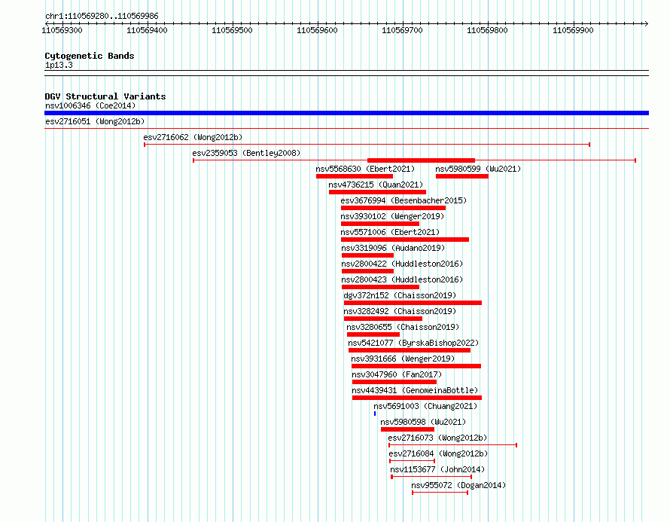The width and height of the screenshot is (670, 522).
Task: Select the blue nsv1006346 variant bar
Action: click(x=346, y=113)
